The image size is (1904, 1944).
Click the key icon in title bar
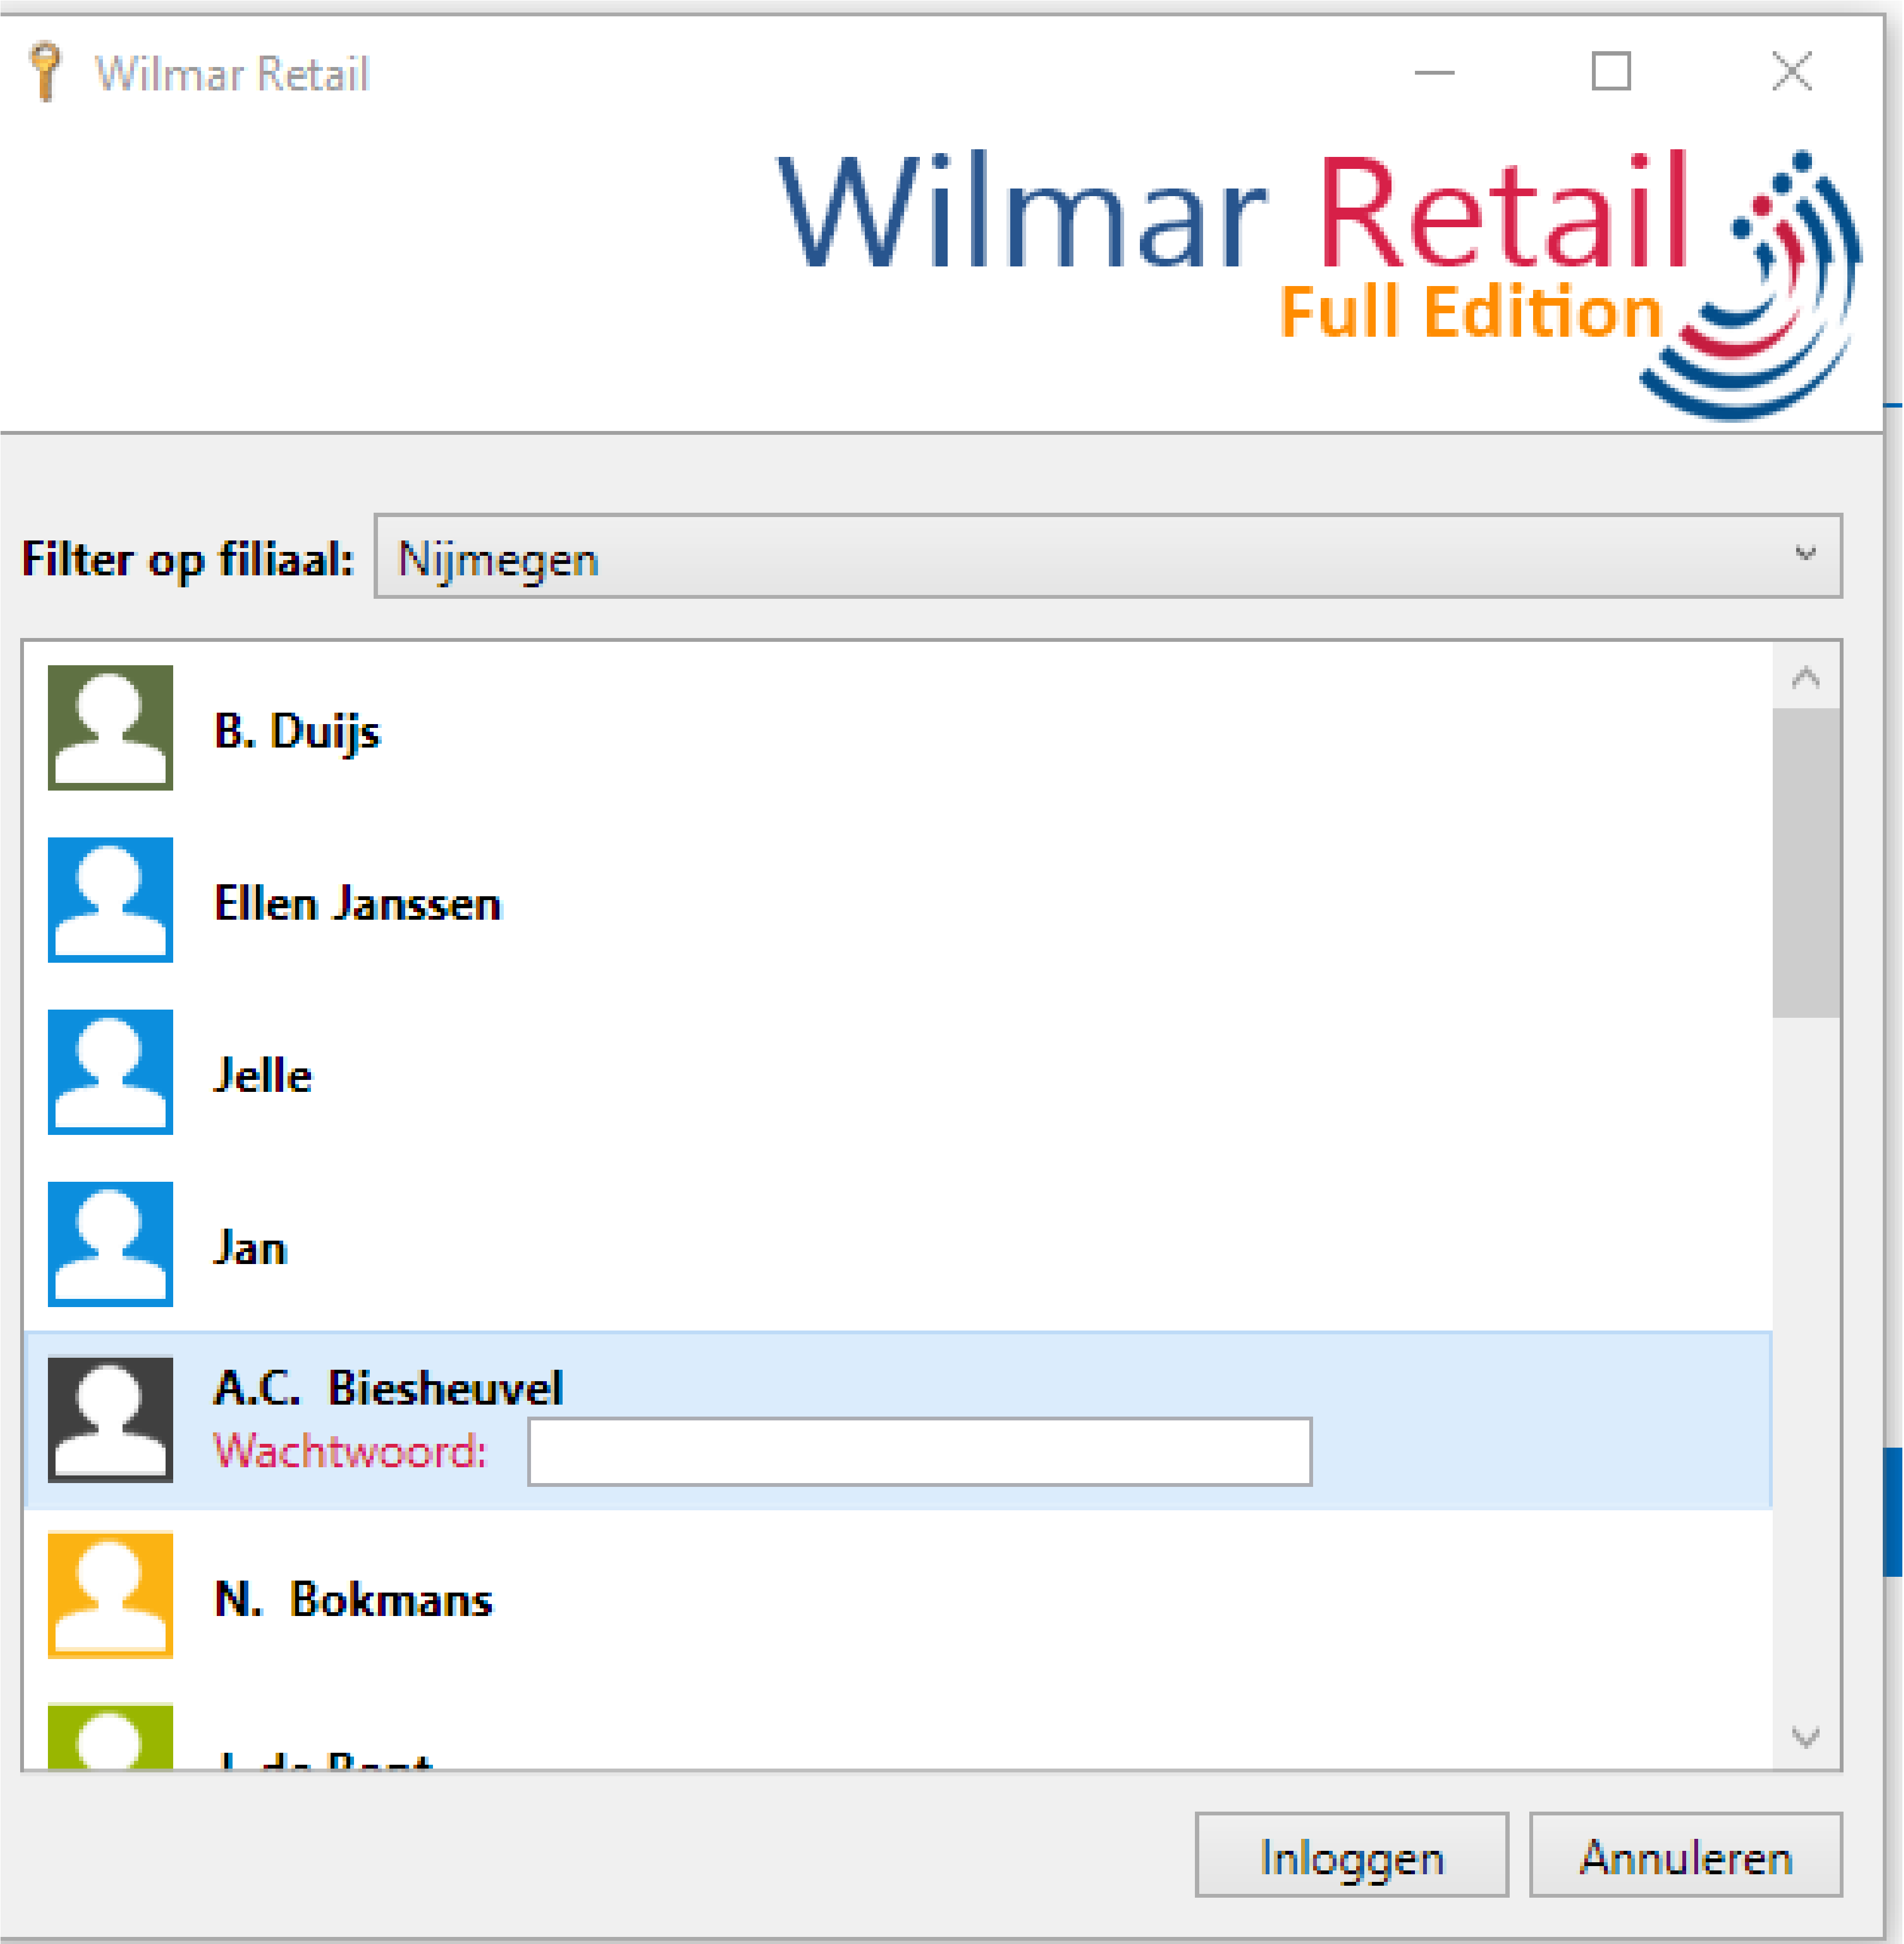[x=45, y=70]
